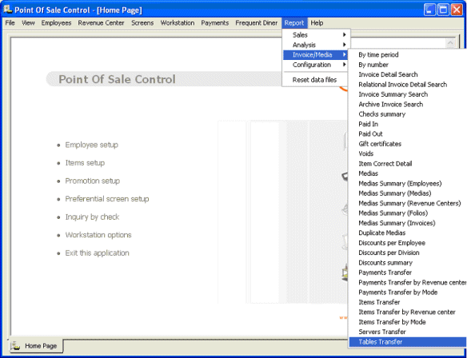Click the Point Of Sale Control title bar icon
This screenshot has height=358, width=467.
click(x=7, y=10)
